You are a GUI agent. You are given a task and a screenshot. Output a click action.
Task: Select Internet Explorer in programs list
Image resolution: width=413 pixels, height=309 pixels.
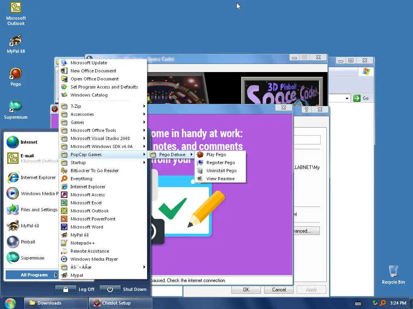pyautogui.click(x=103, y=187)
